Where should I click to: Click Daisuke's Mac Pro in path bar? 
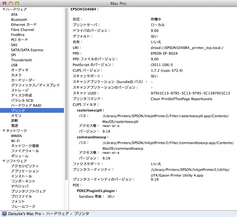point(25,214)
